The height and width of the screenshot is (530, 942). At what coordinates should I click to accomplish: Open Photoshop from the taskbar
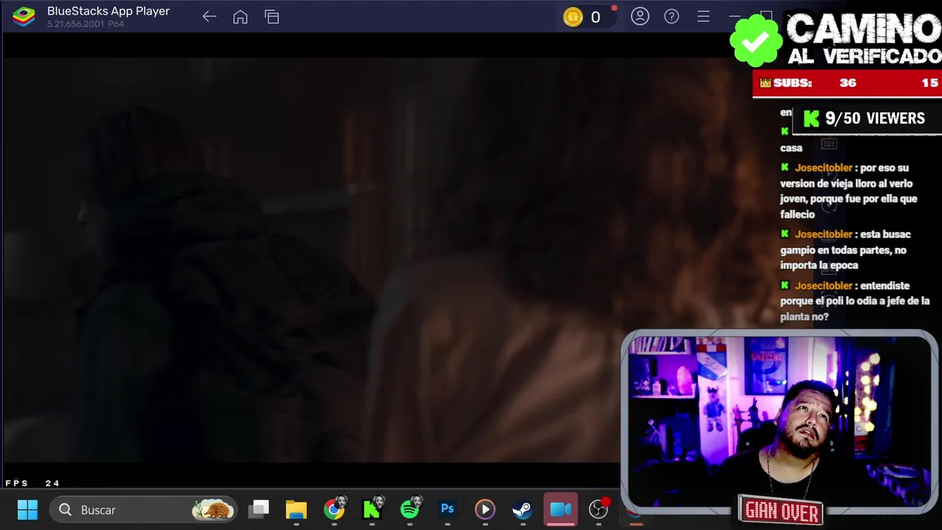tap(447, 509)
